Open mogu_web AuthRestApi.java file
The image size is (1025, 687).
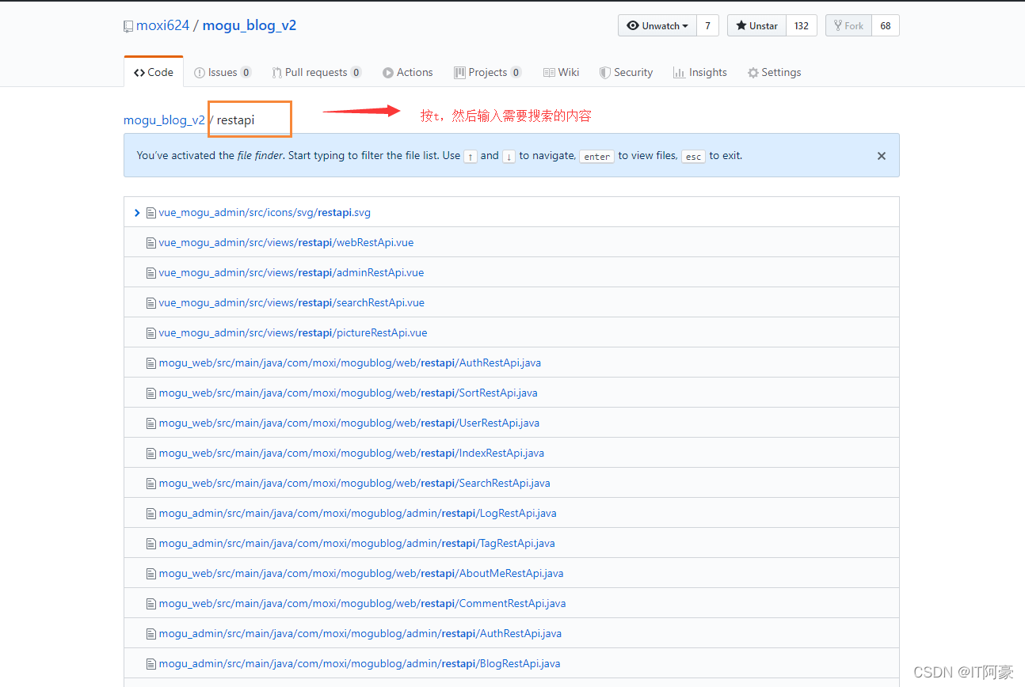point(350,362)
